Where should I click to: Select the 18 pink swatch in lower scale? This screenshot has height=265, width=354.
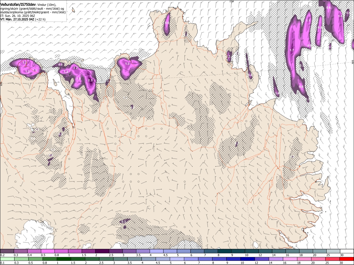305,259
